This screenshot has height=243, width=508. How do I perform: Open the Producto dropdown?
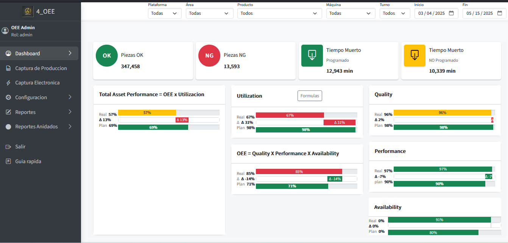tap(280, 13)
